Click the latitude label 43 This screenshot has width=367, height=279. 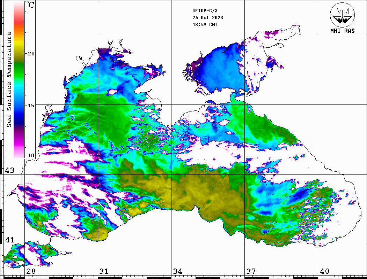click(9, 170)
